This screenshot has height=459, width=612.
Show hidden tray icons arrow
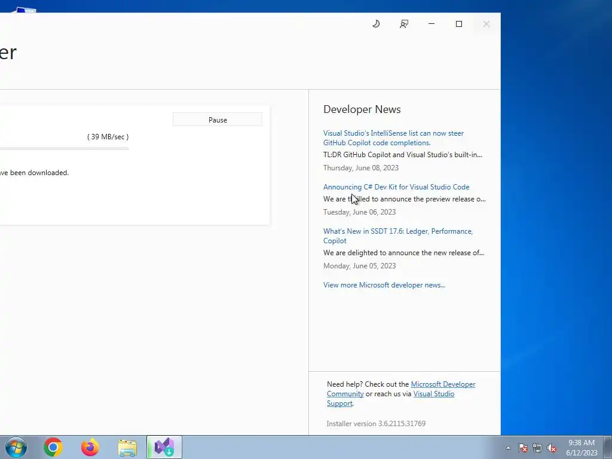click(x=508, y=448)
